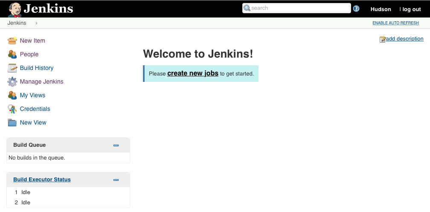The image size is (430, 212).
Task: Click the magnifier icon in search box
Action: point(247,8)
